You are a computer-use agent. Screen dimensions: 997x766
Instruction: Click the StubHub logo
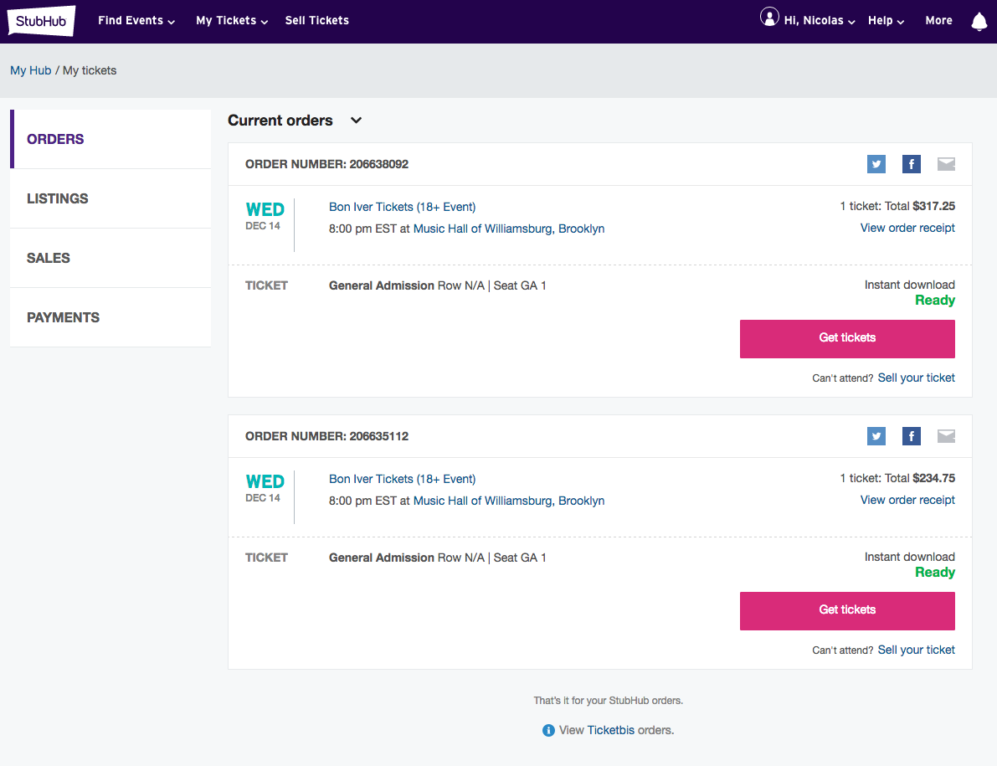40,21
